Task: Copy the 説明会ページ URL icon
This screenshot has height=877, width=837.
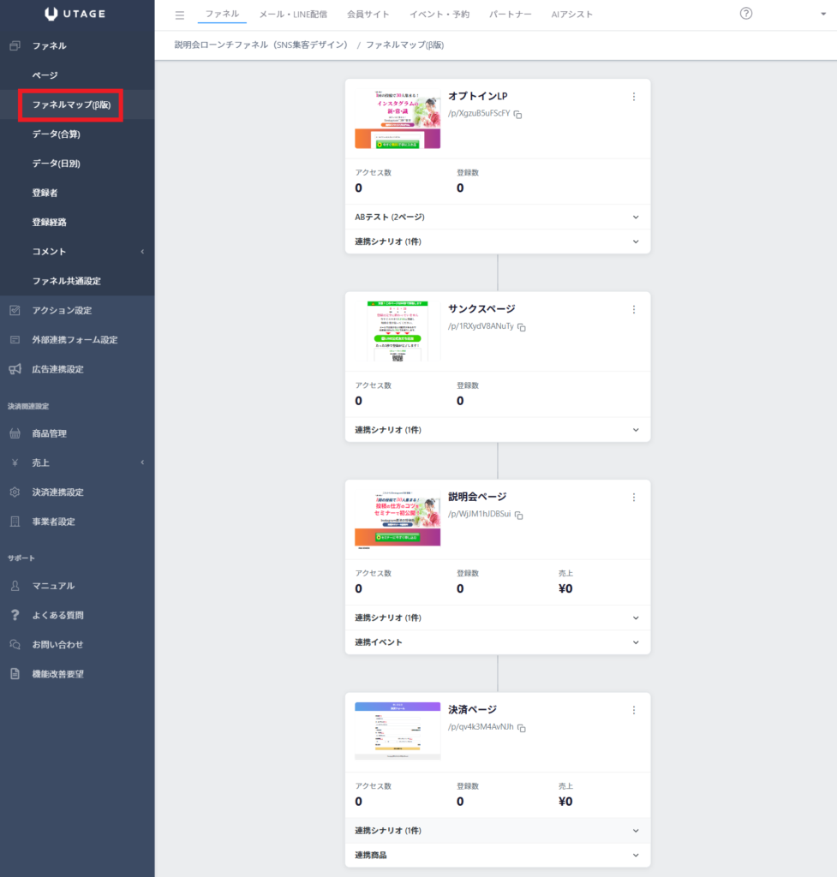Action: (x=518, y=515)
